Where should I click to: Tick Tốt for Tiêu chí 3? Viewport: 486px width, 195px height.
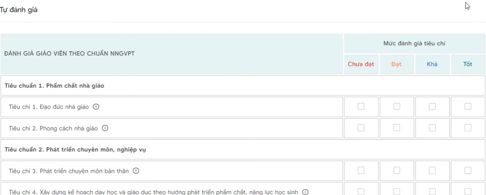tap(468, 171)
